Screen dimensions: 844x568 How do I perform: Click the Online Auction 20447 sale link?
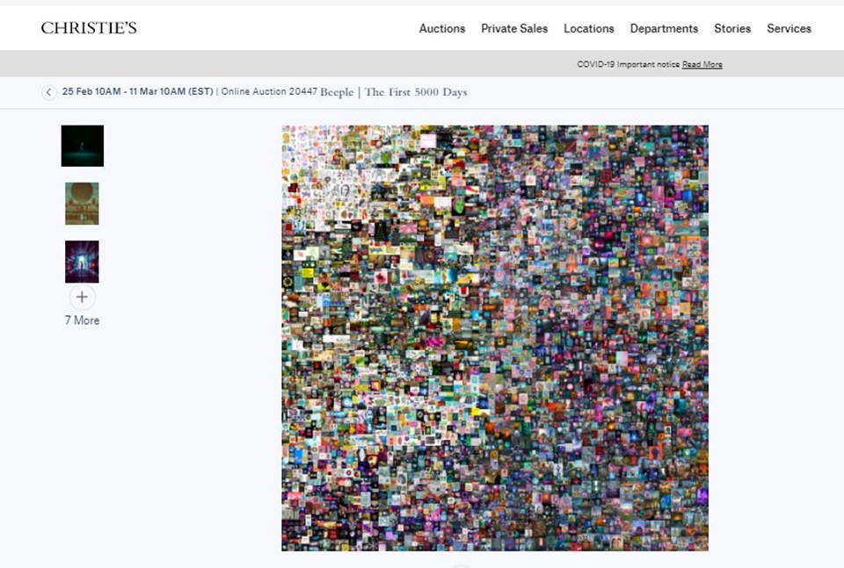pos(269,92)
